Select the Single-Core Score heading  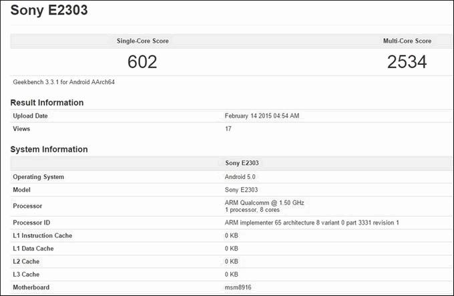click(143, 41)
